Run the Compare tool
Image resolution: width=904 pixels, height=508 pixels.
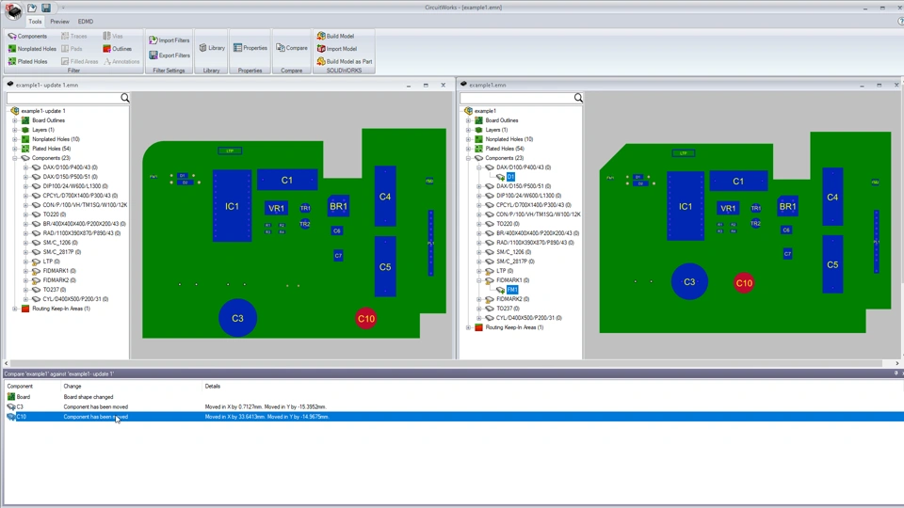click(292, 48)
